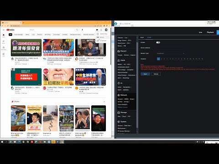The height and width of the screenshot is (164, 219).
Task: Select the Music filter chip on YouTube
Action: point(27,35)
